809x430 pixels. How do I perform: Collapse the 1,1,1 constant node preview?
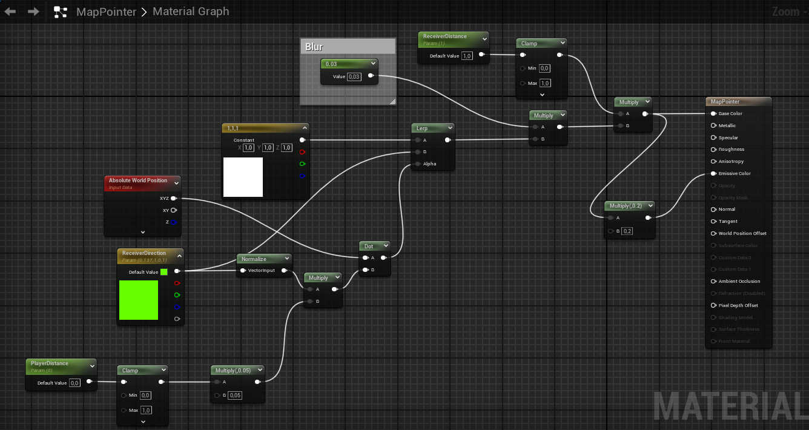click(304, 128)
